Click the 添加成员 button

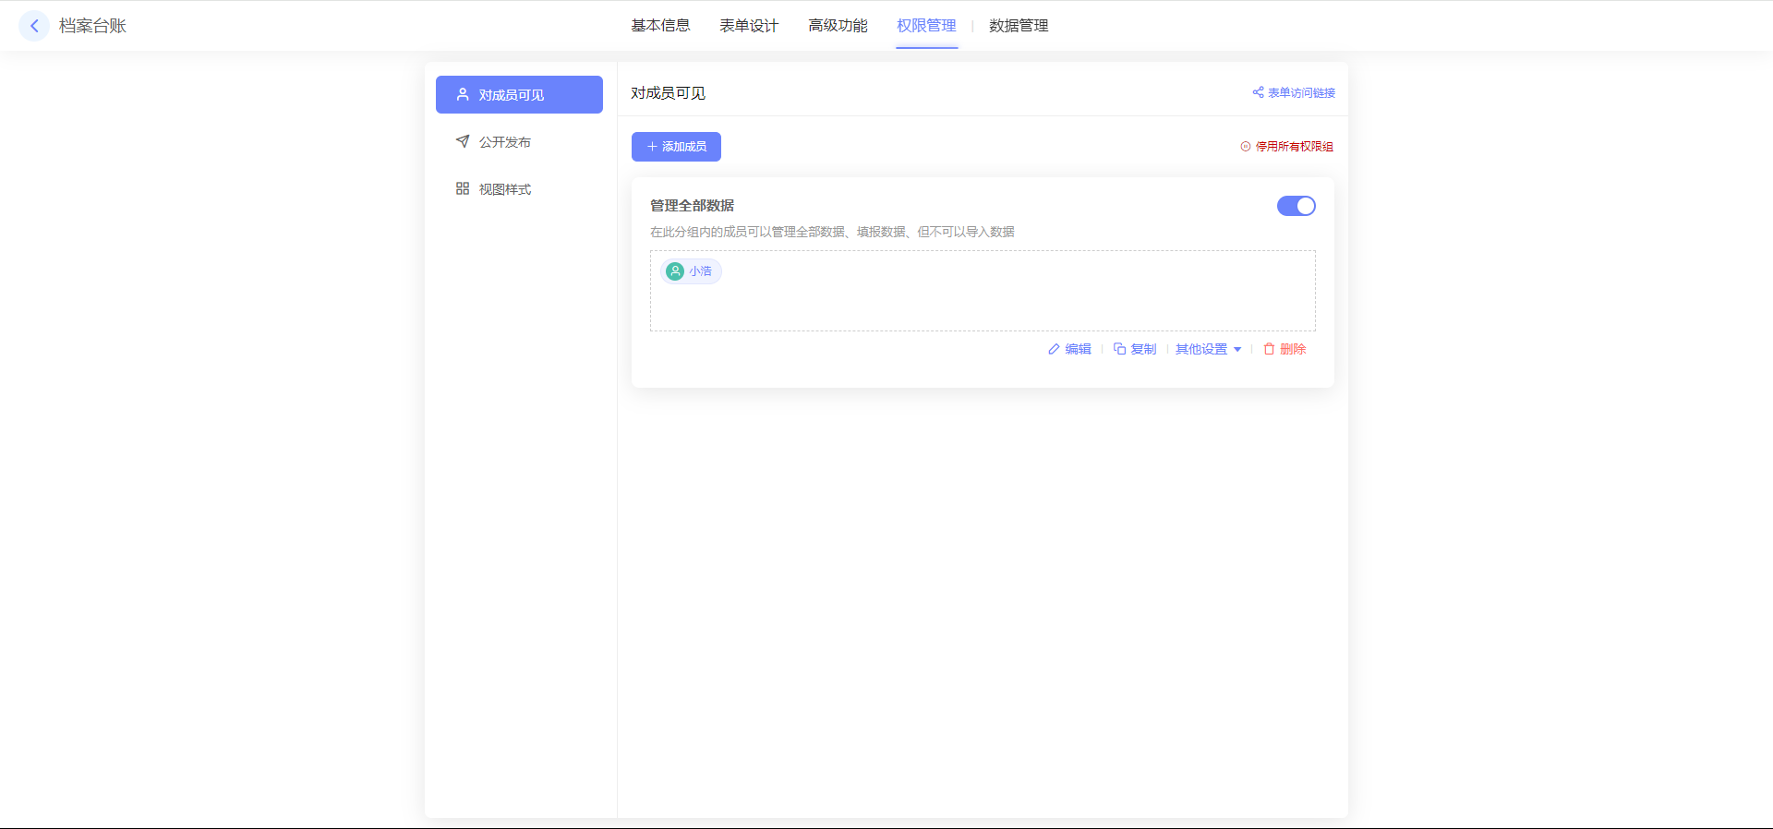tap(676, 147)
